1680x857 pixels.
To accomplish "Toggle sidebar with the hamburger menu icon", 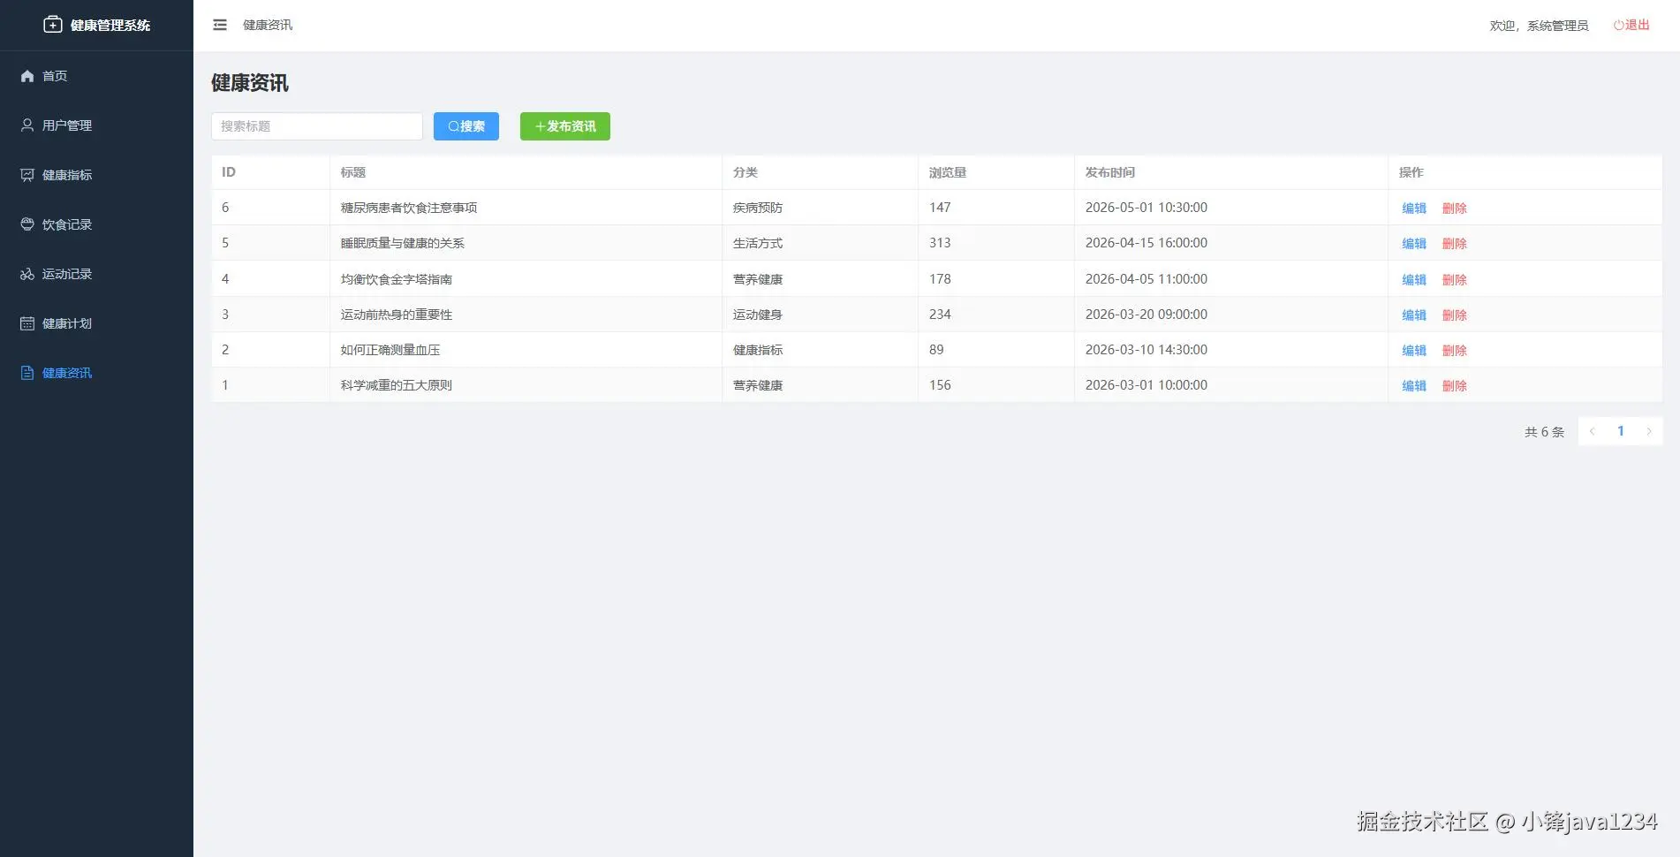I will [220, 25].
